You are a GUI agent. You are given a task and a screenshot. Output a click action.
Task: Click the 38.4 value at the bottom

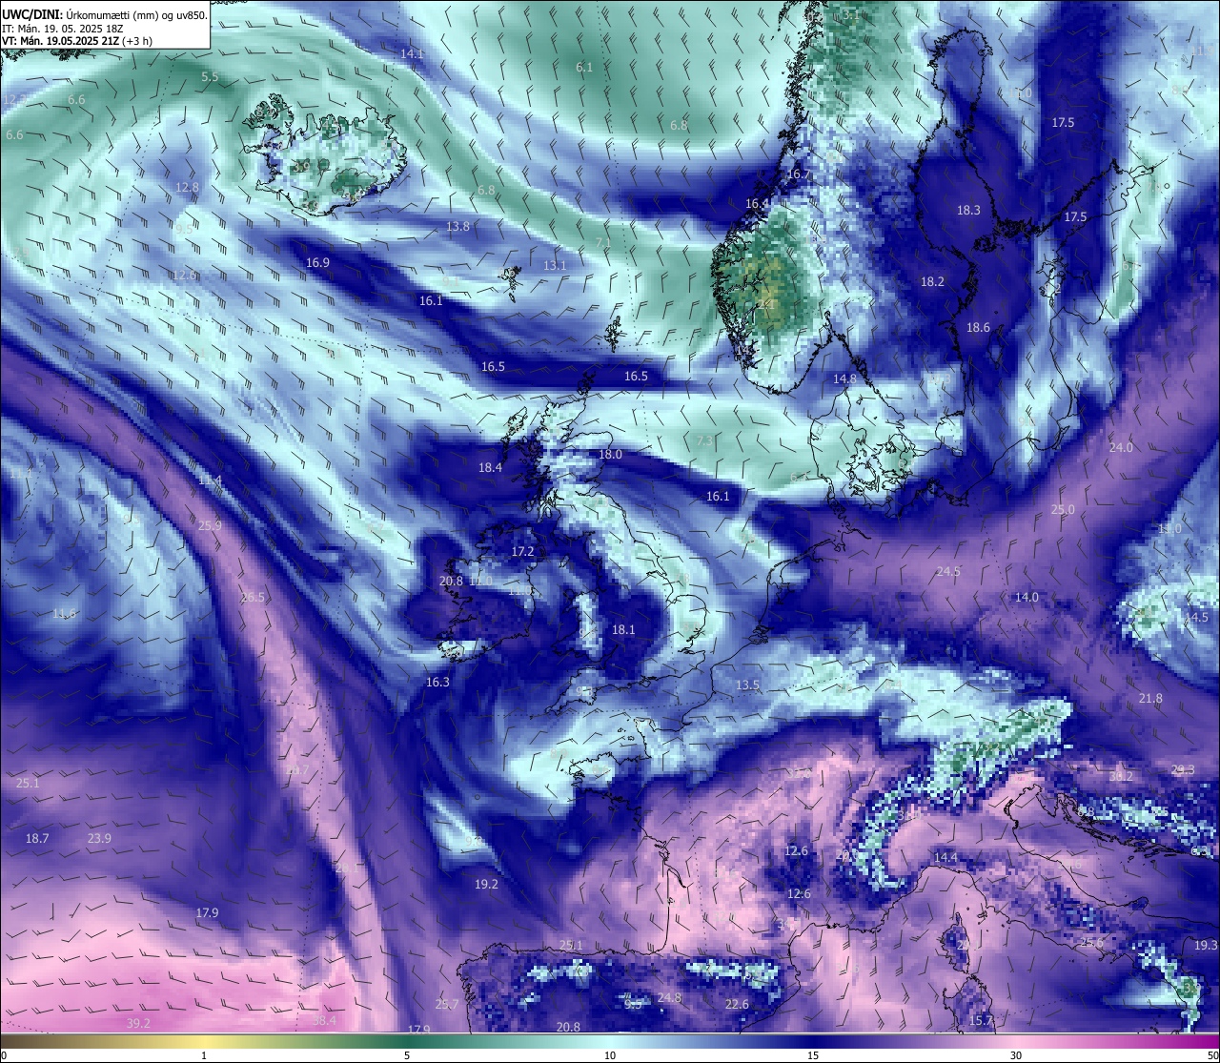[324, 1020]
